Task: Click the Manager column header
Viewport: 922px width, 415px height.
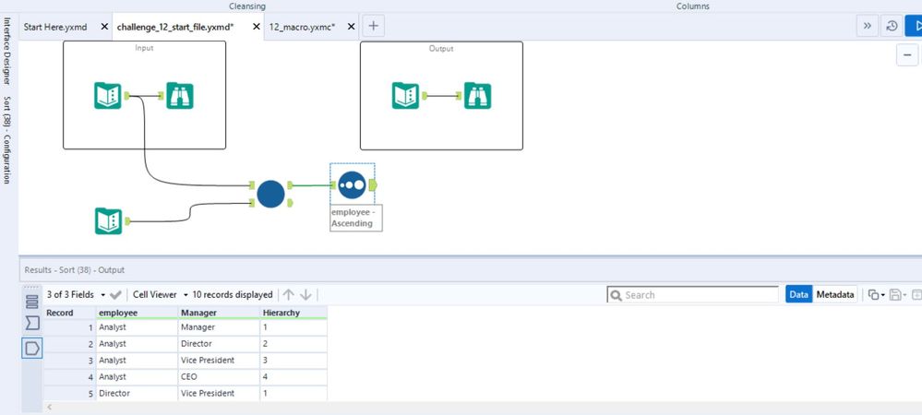Action: [x=219, y=313]
